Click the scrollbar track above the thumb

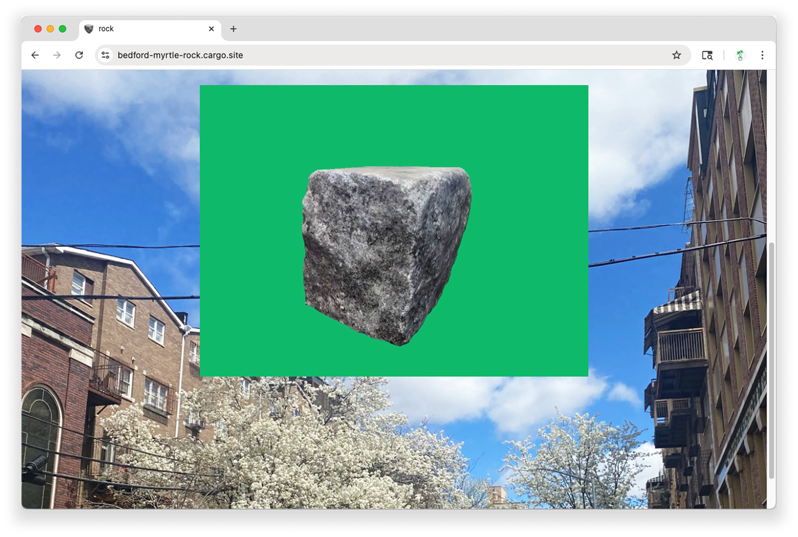pos(771,154)
